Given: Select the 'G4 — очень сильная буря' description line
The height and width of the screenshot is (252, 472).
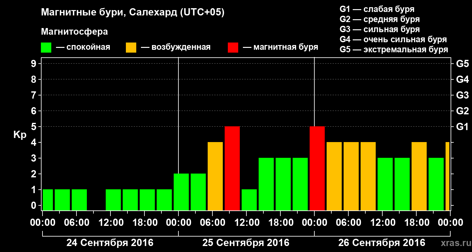Looking at the screenshot, I should 393,39.
